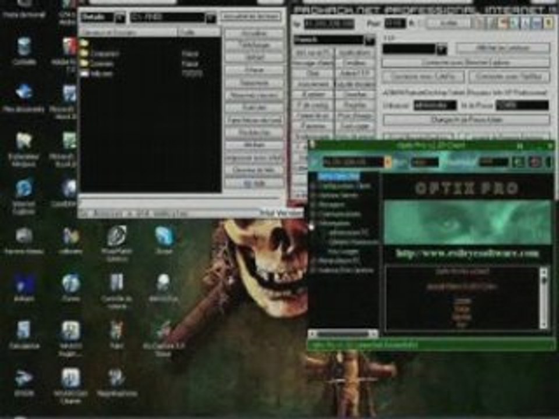Click the Actualiser les lecteurs button
This screenshot has height=419, width=559.
click(x=250, y=16)
